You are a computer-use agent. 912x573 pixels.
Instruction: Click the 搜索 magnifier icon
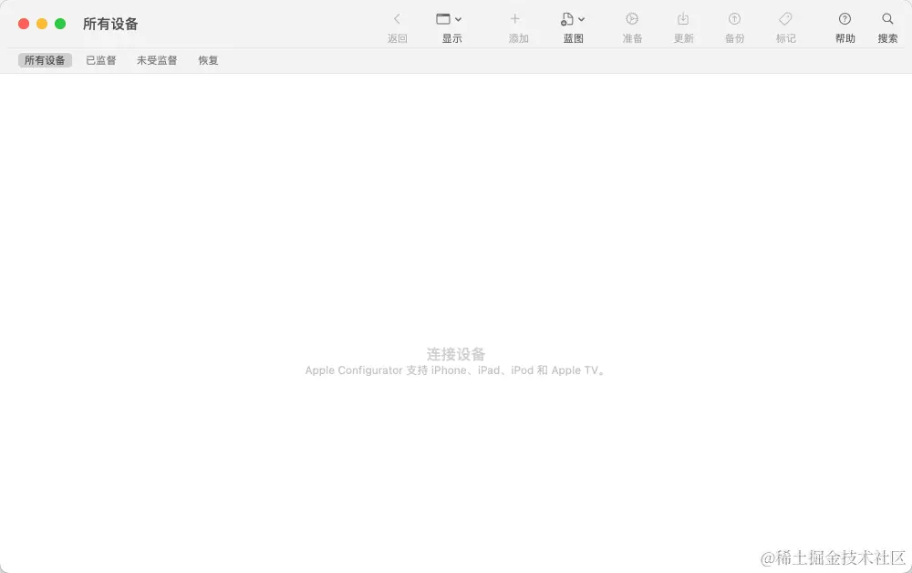pyautogui.click(x=887, y=19)
